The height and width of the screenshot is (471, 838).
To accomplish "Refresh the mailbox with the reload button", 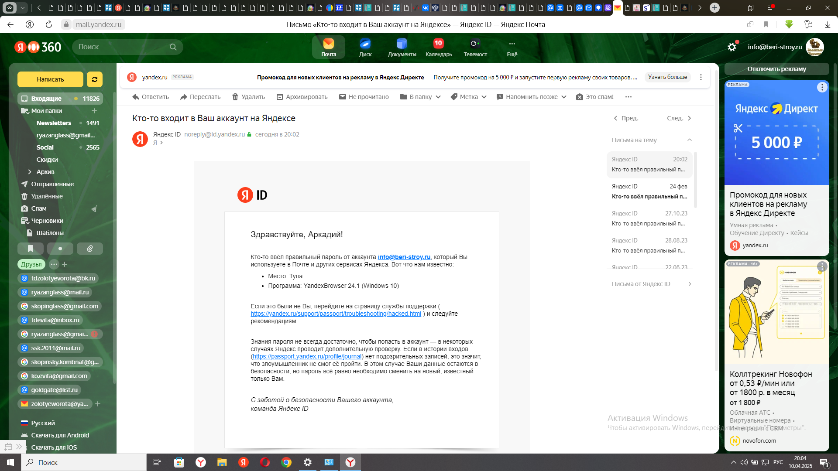I will tap(95, 79).
